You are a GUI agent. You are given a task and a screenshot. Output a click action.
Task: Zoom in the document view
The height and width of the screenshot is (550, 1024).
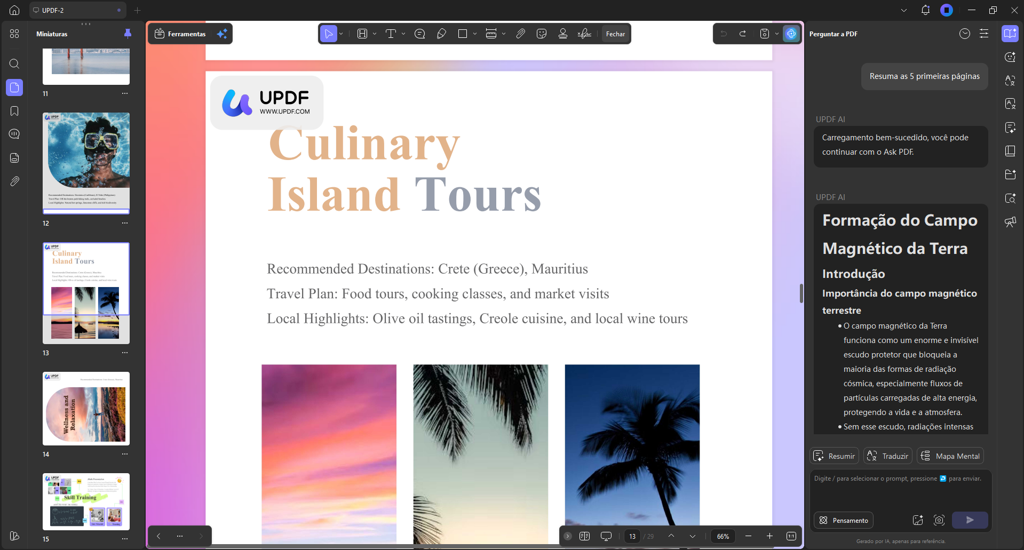tap(769, 536)
